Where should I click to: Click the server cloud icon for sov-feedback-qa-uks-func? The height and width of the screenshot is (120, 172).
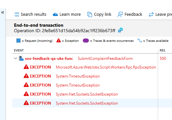21,58
